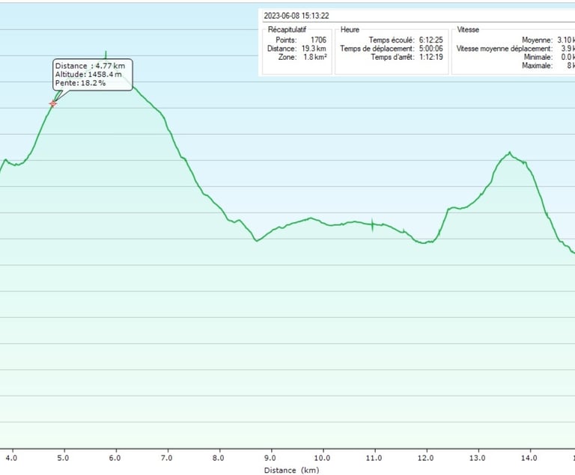
Task: Select the Temps écoulé value 6:12:25
Action: pos(431,40)
